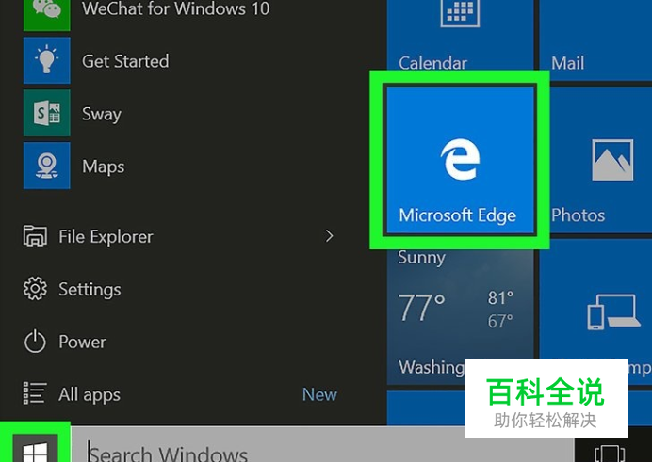Click the 67° low temperature
652x462 pixels.
point(500,321)
